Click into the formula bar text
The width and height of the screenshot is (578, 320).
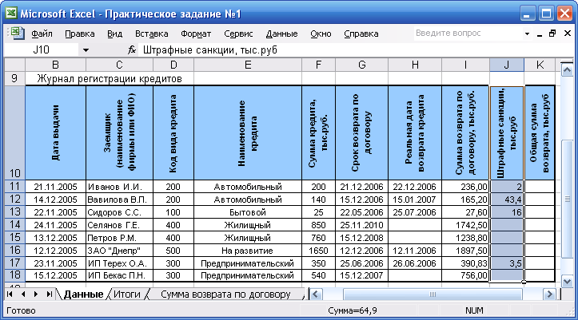coord(356,49)
